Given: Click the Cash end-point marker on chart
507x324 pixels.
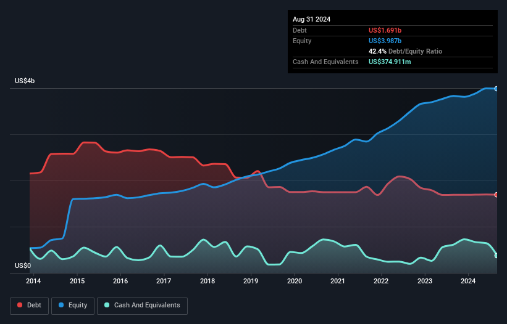Looking at the screenshot, I should click(497, 256).
